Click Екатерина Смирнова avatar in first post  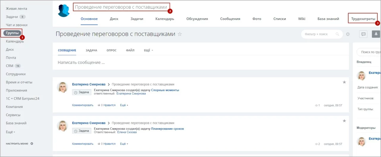click(63, 87)
